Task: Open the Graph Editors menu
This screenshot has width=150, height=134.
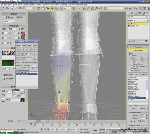Action: click(55, 5)
